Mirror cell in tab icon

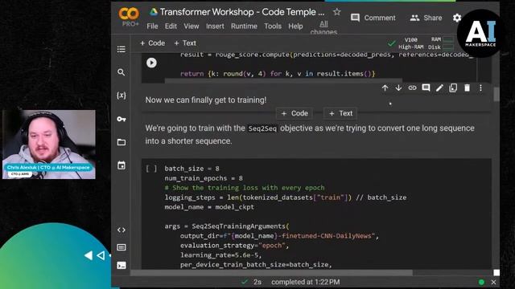(453, 88)
